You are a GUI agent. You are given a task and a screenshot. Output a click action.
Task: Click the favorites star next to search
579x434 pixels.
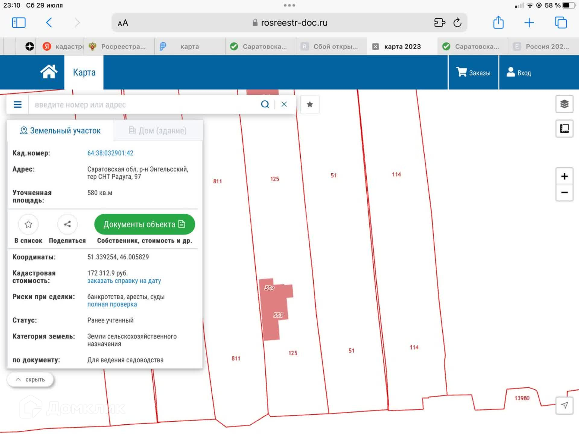pyautogui.click(x=310, y=105)
